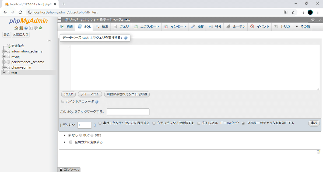Open the トリガ tab
The image size is (323, 172).
[x=282, y=26]
